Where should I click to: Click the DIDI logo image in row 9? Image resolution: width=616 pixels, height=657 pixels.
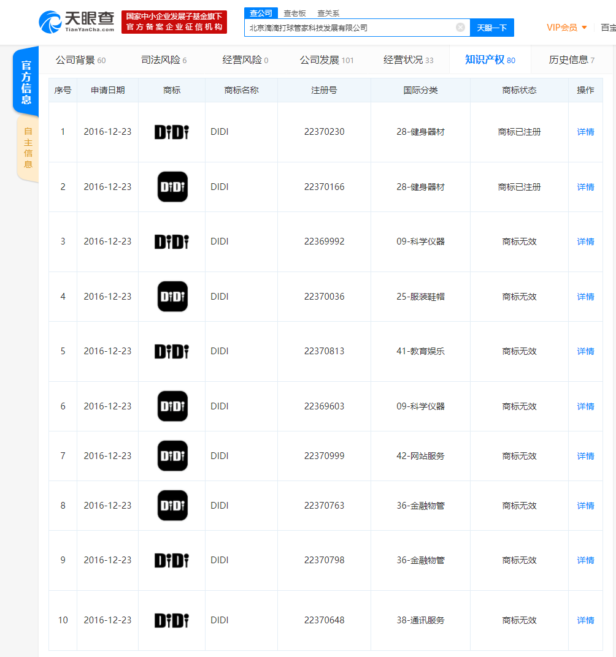tap(172, 560)
